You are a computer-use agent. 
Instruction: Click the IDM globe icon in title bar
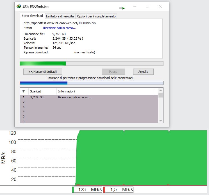click(19, 6)
